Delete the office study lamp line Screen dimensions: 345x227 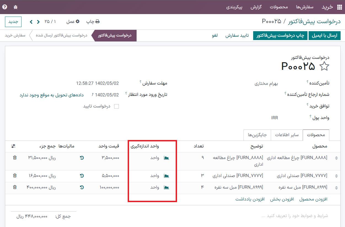pyautogui.click(x=15, y=158)
